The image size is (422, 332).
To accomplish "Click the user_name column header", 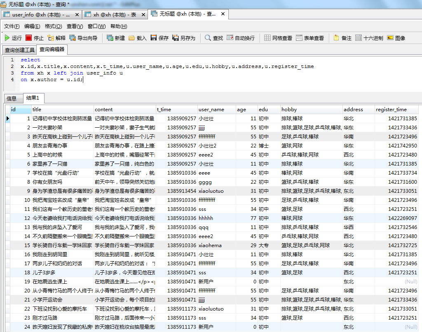I will pyautogui.click(x=217, y=110).
